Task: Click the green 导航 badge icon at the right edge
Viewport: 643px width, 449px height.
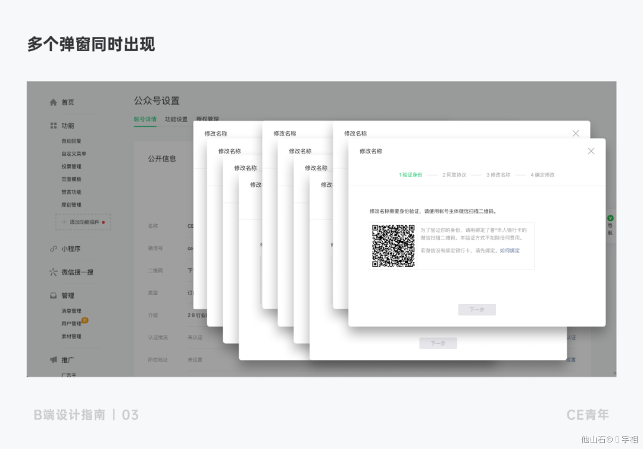Action: click(610, 218)
